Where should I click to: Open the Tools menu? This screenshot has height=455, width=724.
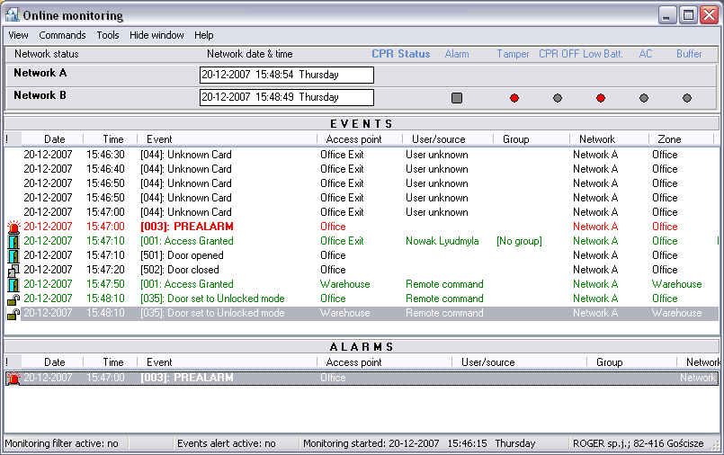[108, 35]
